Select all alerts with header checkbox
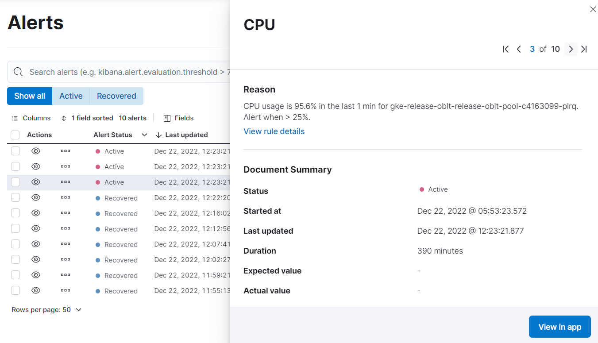 (x=15, y=135)
